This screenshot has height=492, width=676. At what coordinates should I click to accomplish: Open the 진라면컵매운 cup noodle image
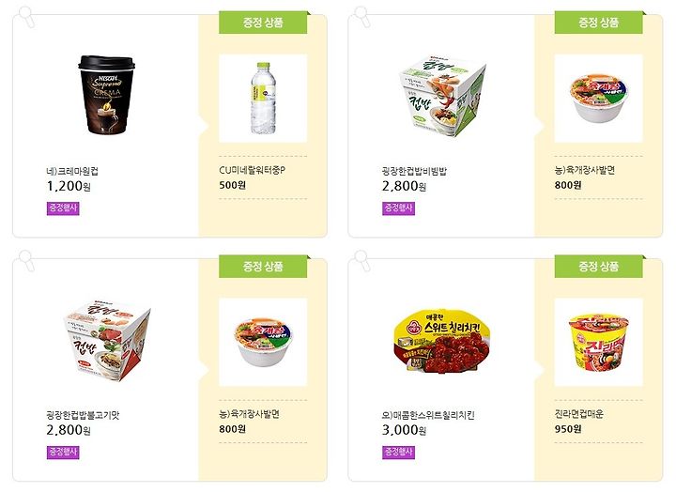pyautogui.click(x=598, y=343)
